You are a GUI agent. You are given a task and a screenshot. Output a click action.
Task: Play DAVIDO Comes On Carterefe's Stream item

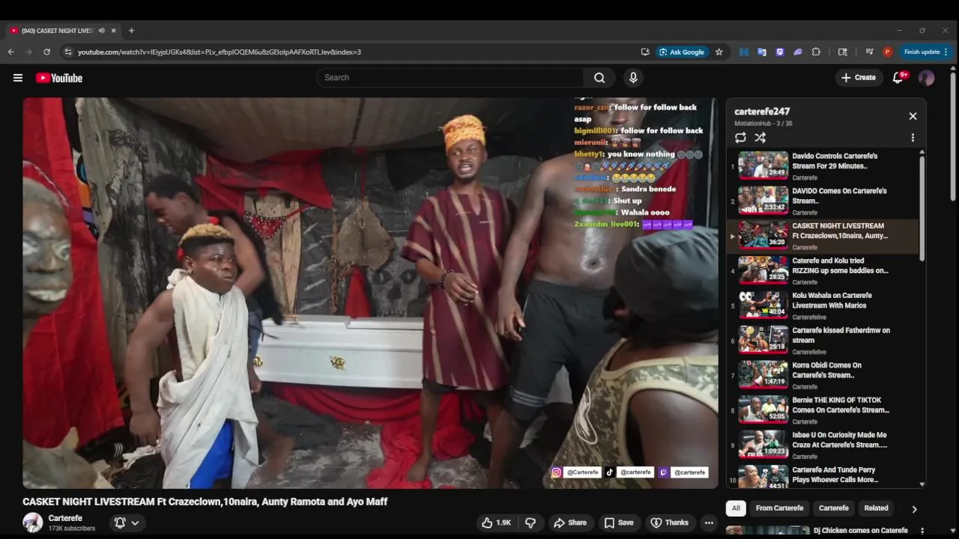tap(823, 201)
